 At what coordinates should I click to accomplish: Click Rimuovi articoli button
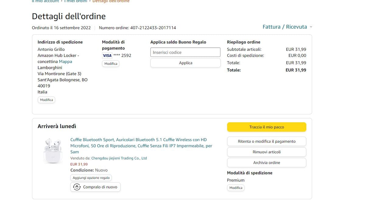pos(266,152)
